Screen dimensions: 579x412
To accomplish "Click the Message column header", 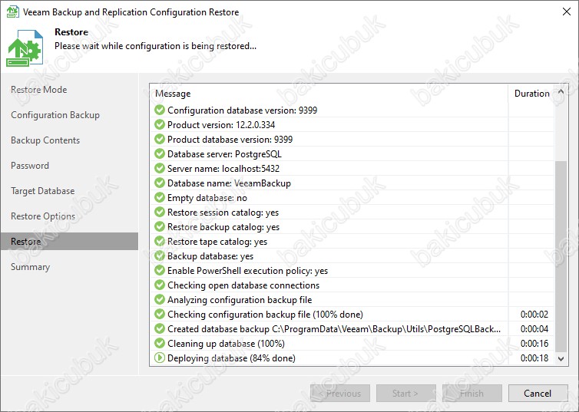I will click(329, 94).
